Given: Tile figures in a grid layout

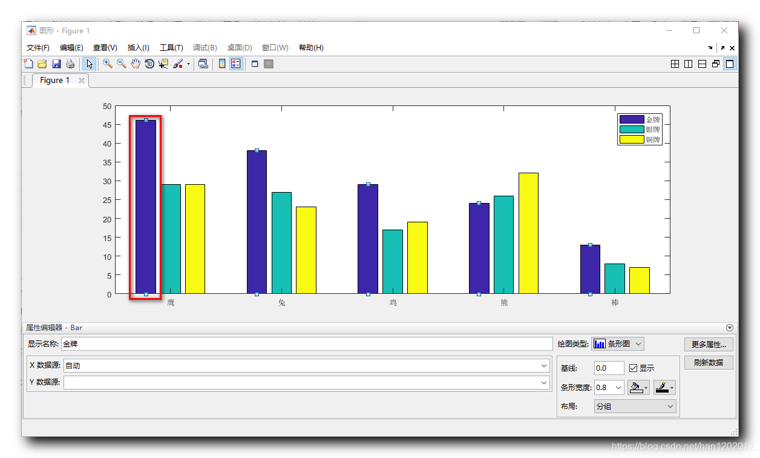Looking at the screenshot, I should (675, 64).
